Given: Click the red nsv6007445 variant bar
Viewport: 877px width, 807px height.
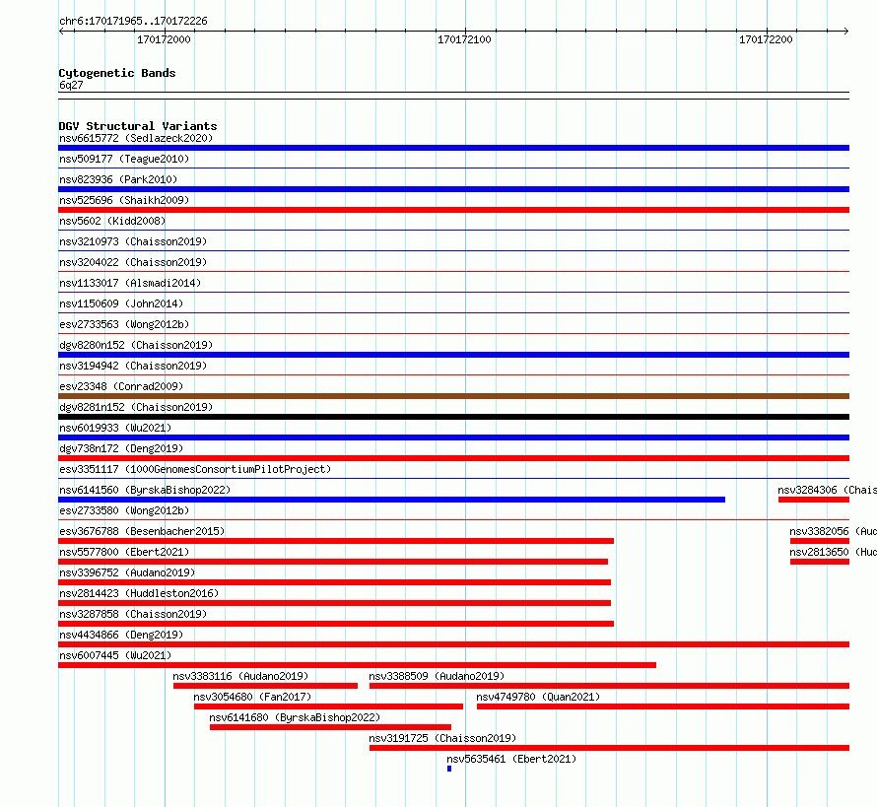Looking at the screenshot, I should coord(357,665).
